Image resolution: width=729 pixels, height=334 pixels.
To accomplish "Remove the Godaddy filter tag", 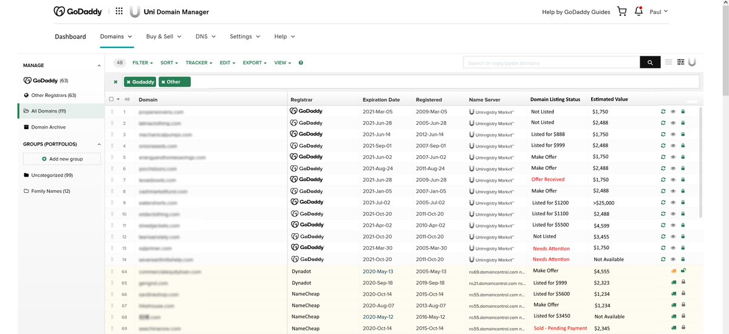I will [x=128, y=82].
